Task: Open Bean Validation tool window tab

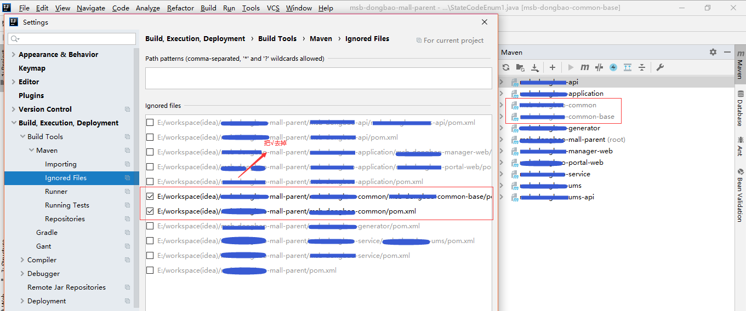Action: tap(740, 194)
